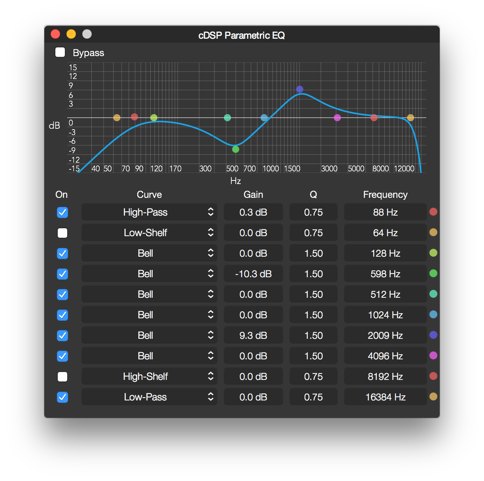The height and width of the screenshot is (481, 484).
Task: Enable the Bypass checkbox
Action: 60,52
